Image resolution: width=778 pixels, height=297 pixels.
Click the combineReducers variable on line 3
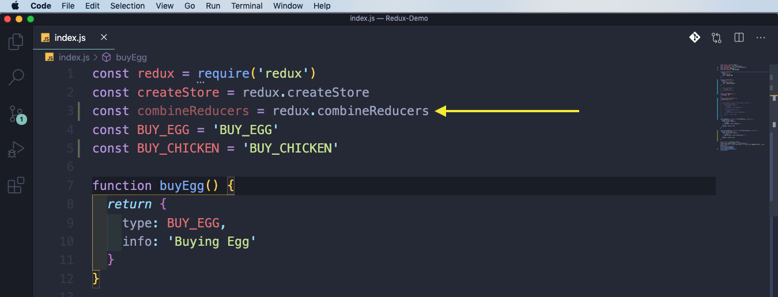pos(193,111)
